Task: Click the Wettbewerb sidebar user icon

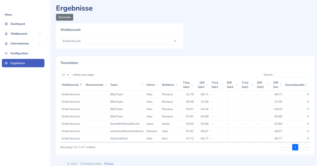Action: (6, 33)
